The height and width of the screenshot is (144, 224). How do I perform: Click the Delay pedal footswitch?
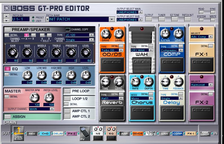tap(172, 112)
